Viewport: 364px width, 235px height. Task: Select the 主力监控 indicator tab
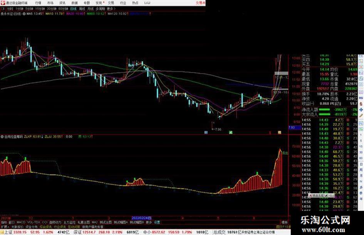coord(69,222)
